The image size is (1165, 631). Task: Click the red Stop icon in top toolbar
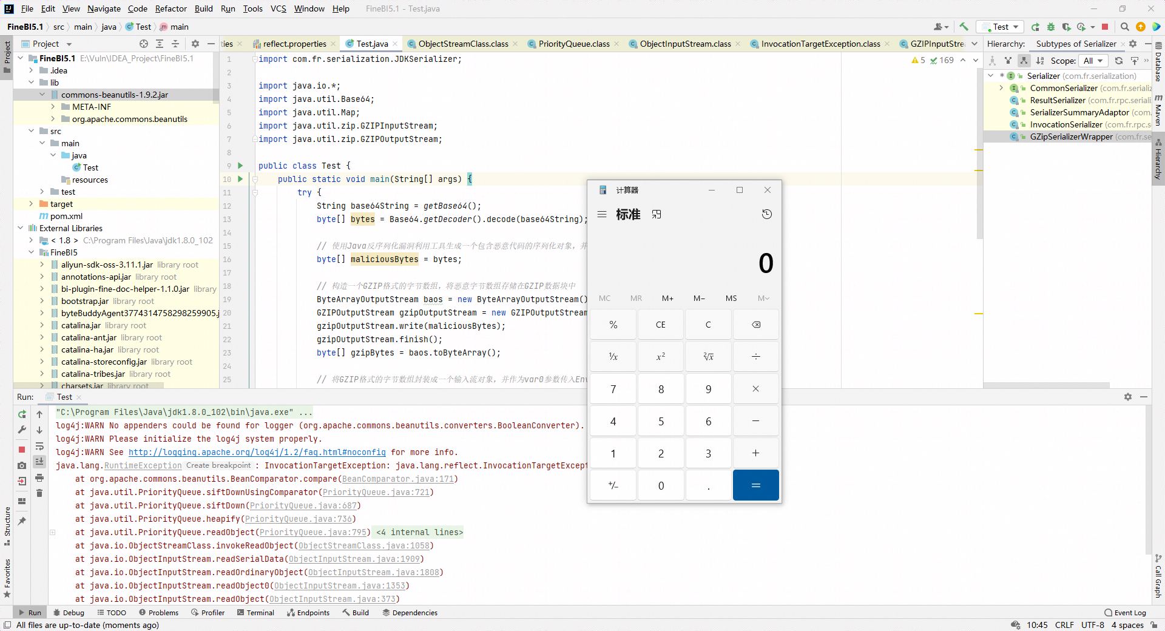[x=1105, y=27]
